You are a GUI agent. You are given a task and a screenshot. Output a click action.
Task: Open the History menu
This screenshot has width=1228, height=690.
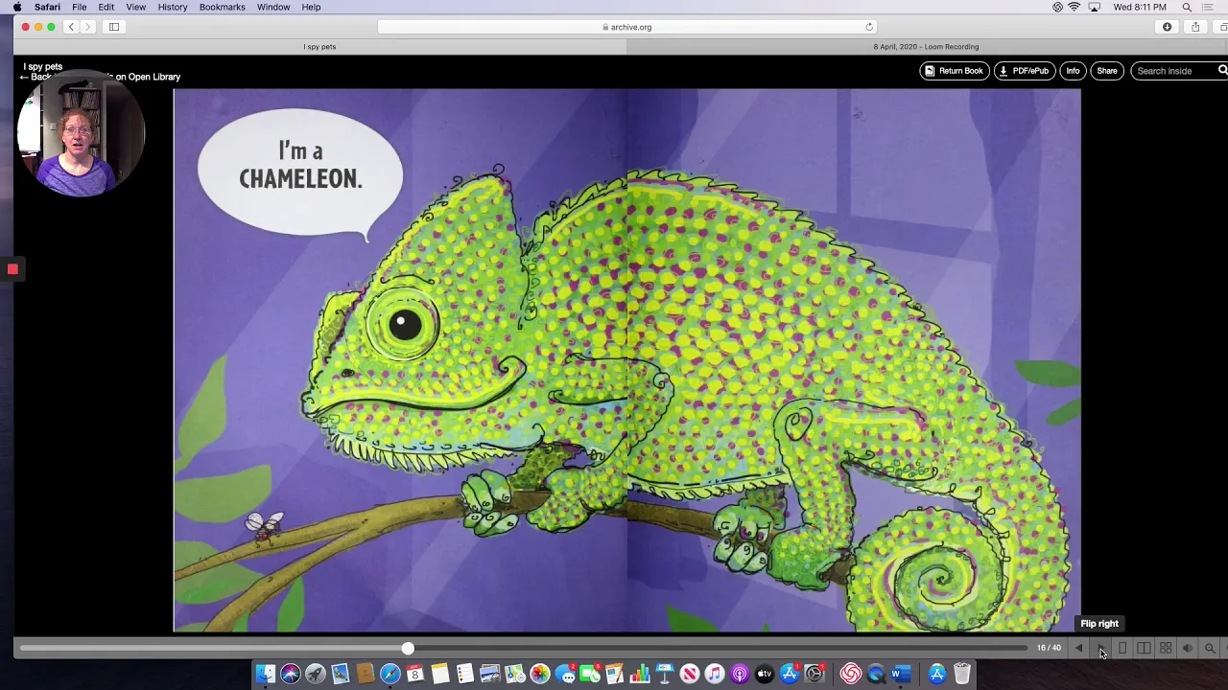[x=173, y=7]
